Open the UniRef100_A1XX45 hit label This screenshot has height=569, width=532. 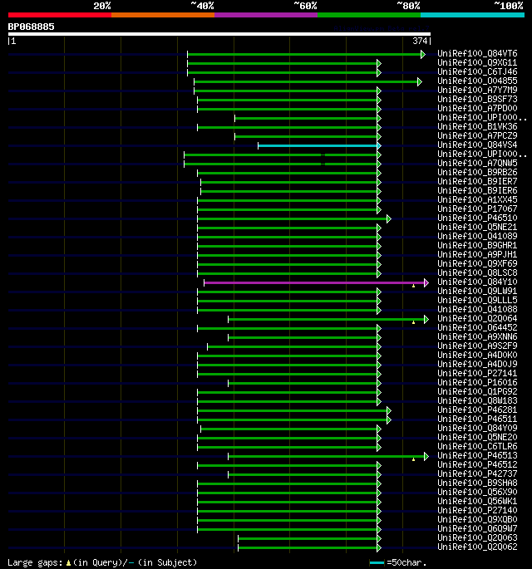click(477, 199)
